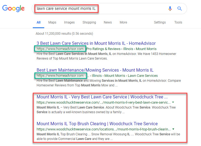
Task: Open 'Best Lawn Maintenance/Mowing Services' result
Action: 95,70
